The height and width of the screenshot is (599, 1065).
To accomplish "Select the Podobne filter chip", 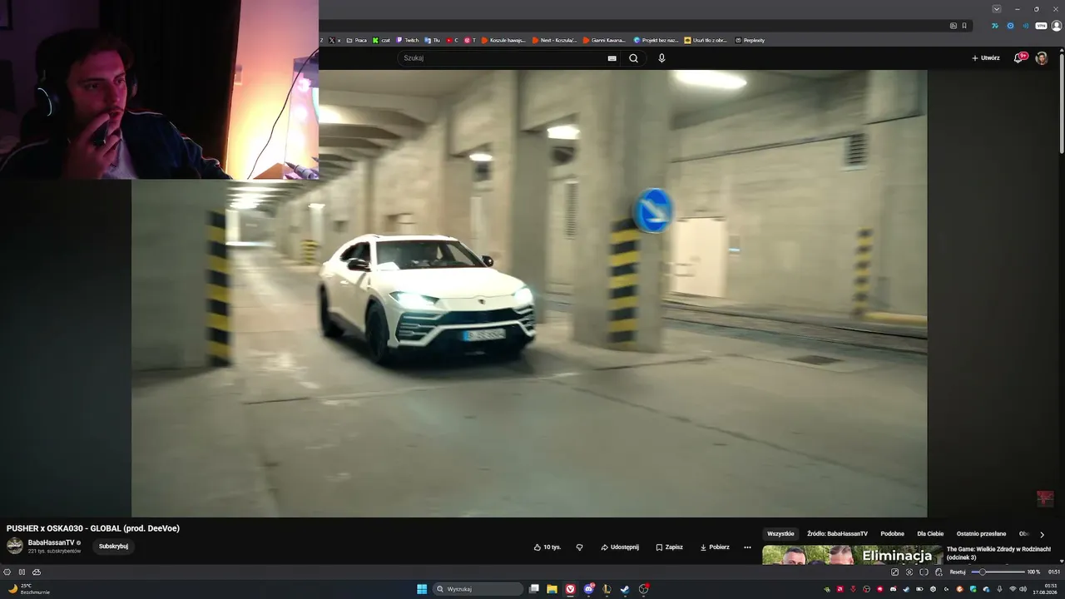I will [893, 534].
